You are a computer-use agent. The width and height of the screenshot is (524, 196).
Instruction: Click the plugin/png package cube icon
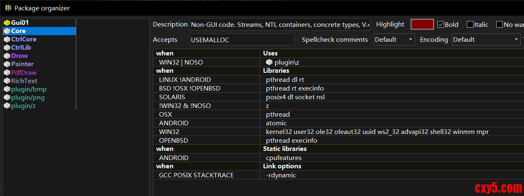coord(7,98)
